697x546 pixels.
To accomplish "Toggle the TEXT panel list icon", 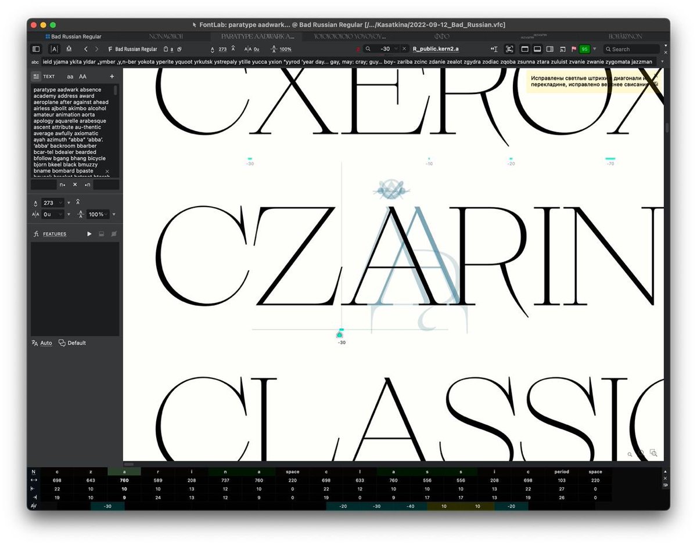I will point(36,76).
